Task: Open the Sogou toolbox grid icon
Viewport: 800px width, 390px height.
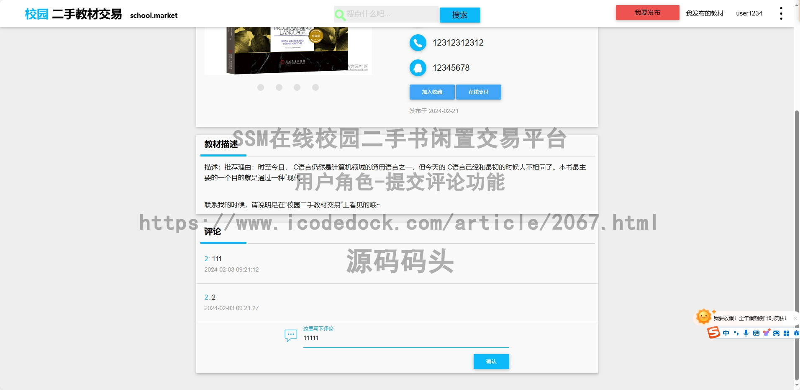Action: click(786, 333)
